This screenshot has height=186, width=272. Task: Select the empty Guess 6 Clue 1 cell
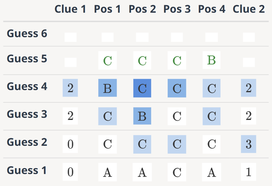pyautogui.click(x=70, y=37)
